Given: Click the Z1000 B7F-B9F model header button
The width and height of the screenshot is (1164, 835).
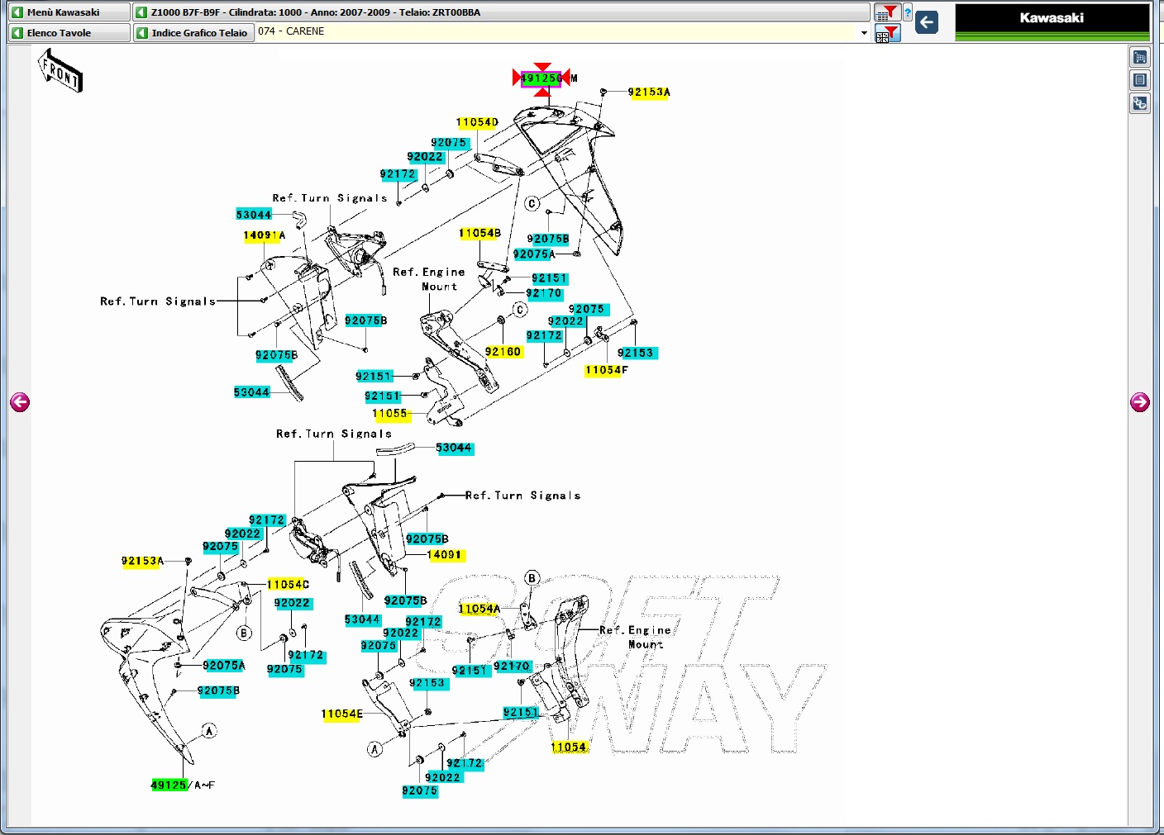Looking at the screenshot, I should point(502,12).
